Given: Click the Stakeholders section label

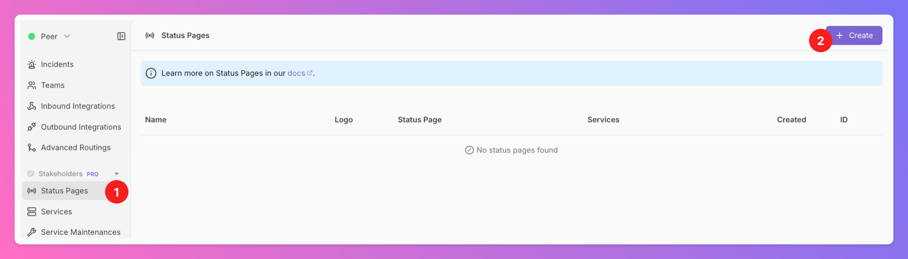Looking at the screenshot, I should click(x=60, y=174).
